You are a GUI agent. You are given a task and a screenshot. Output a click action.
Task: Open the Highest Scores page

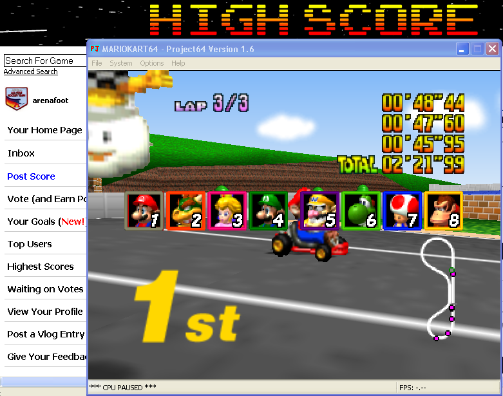coord(41,267)
